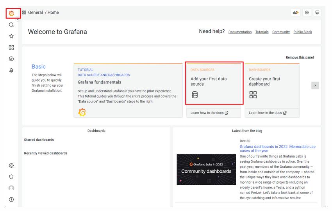Open Explore compass icon in sidebar

click(x=11, y=59)
